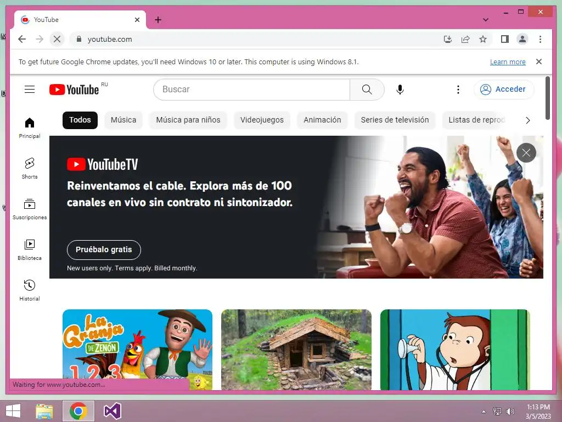Image resolution: width=562 pixels, height=422 pixels.
Task: Open File Explorer from the taskbar
Action: click(x=44, y=411)
